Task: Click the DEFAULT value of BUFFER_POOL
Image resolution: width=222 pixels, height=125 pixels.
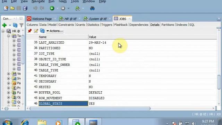Action: pos(96,93)
